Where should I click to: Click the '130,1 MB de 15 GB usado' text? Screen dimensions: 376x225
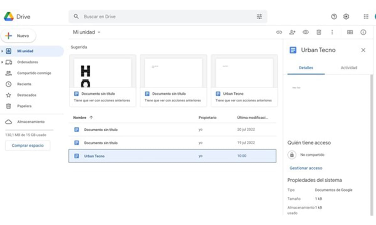click(26, 135)
